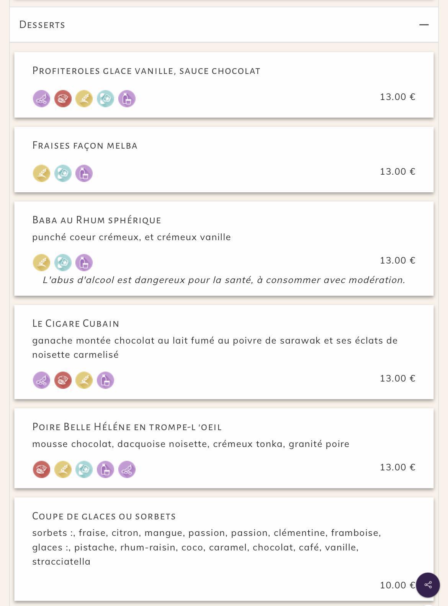Collapse the Desserts section with minus icon
This screenshot has width=448, height=606.
(x=423, y=25)
